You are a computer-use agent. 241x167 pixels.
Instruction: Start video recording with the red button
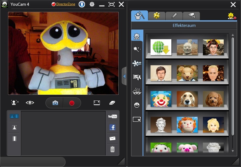click(72, 103)
